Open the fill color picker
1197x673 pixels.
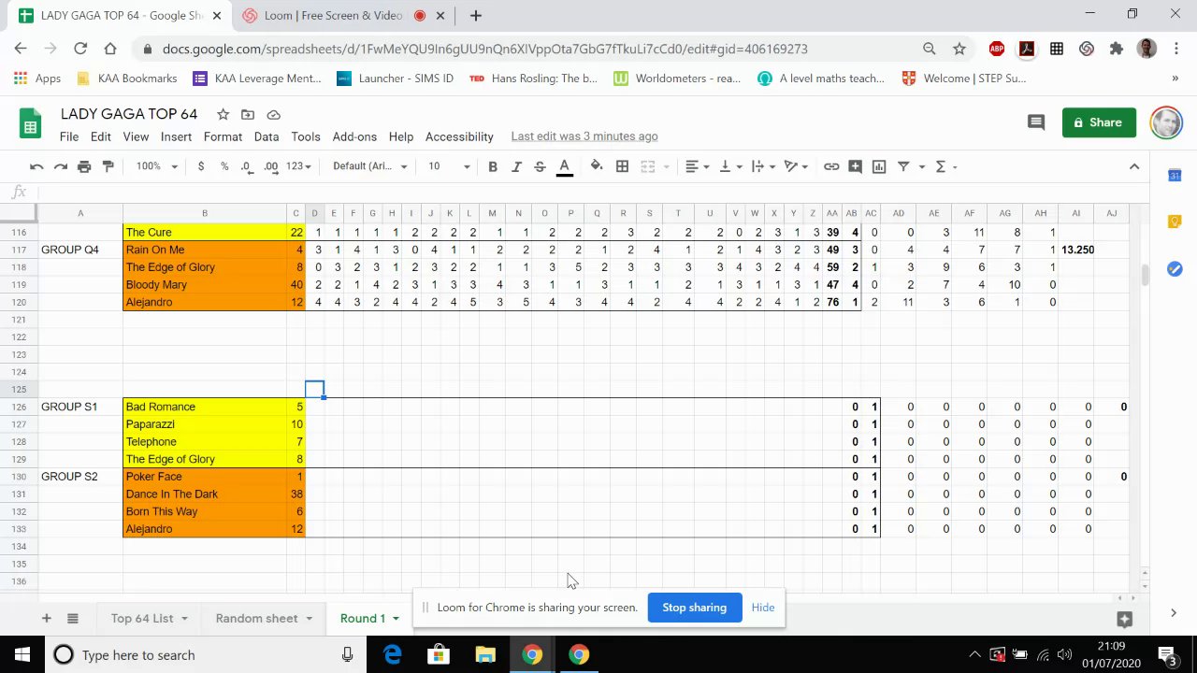[596, 166]
